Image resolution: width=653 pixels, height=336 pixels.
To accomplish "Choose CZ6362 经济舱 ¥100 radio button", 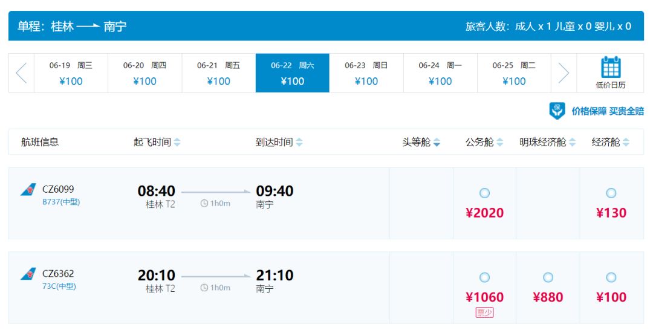I will [x=611, y=277].
